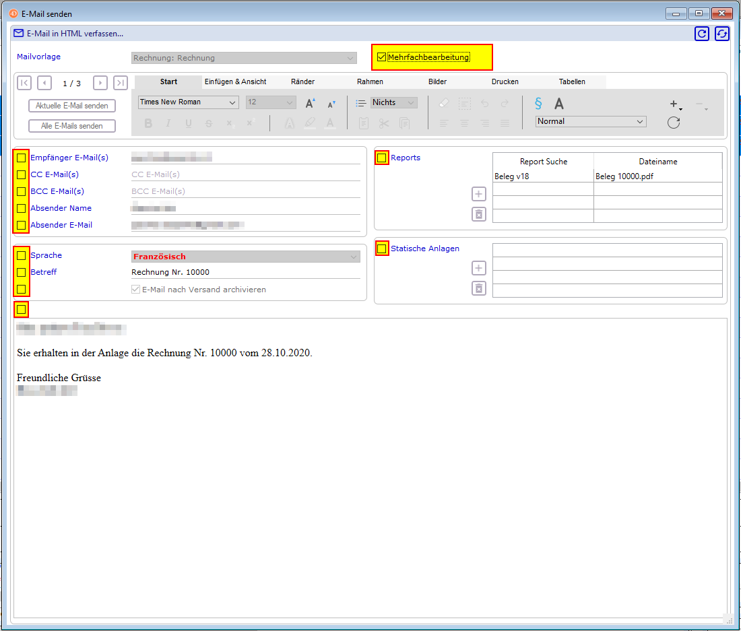Viewport: 741px width, 631px height.
Task: Click the Betreff field with Rechnung Nr. 10000
Action: pyautogui.click(x=245, y=272)
